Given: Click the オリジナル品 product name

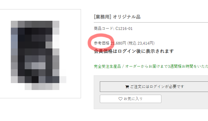Looking at the screenshot, I should 126,17.
